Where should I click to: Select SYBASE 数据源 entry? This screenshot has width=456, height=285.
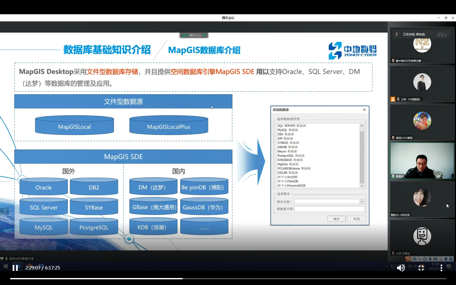tap(288, 143)
